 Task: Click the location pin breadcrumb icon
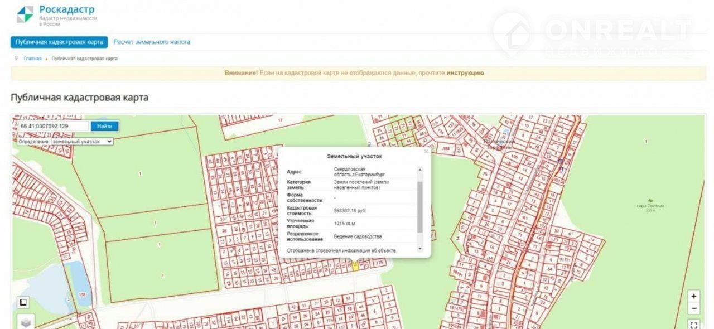[x=17, y=58]
